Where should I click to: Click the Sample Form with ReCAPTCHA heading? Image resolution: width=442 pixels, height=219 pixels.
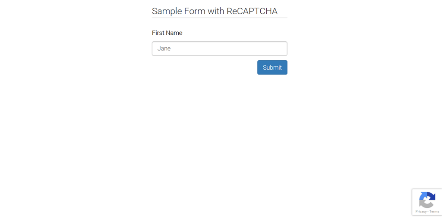pos(215,11)
